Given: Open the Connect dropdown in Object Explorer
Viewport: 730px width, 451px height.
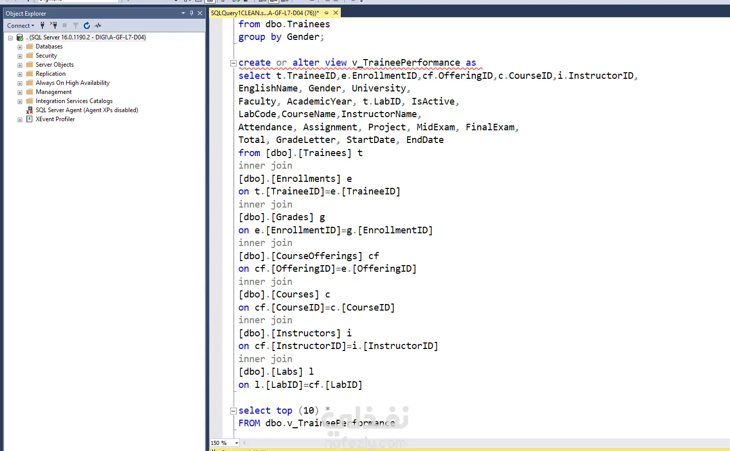Looking at the screenshot, I should pyautogui.click(x=21, y=26).
